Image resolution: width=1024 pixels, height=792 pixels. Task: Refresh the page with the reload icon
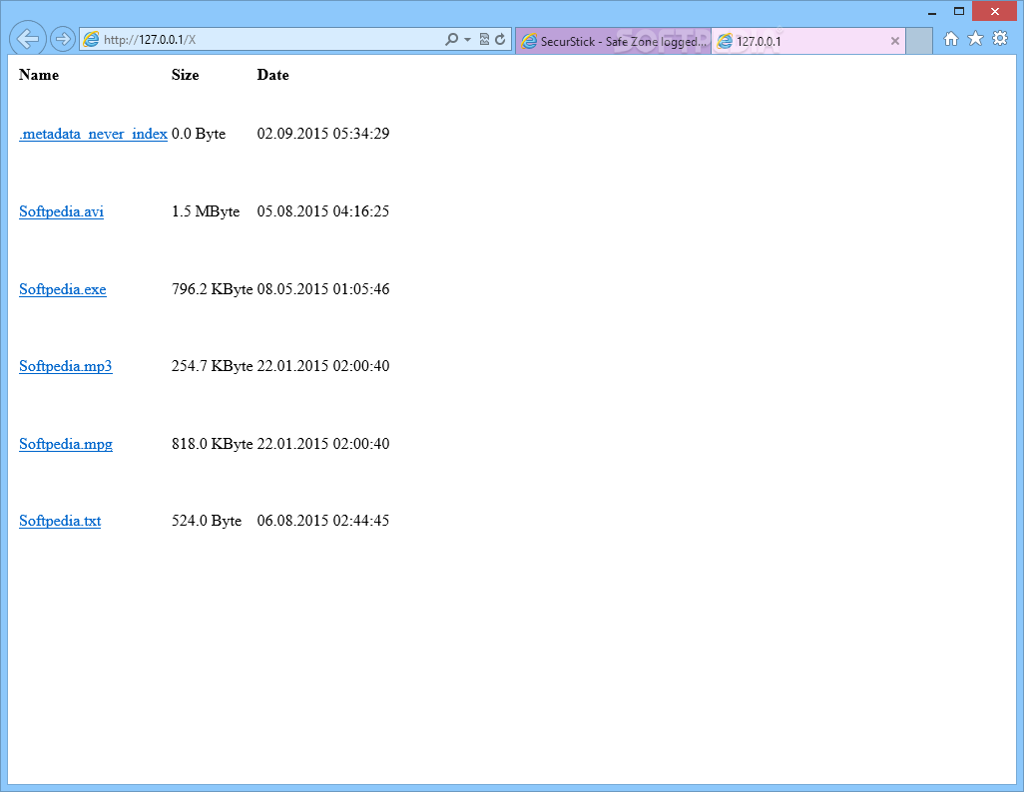500,39
